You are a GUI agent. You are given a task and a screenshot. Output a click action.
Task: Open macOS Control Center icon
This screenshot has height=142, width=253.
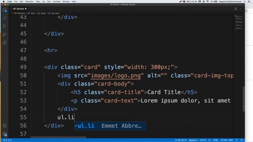click(x=249, y=2)
